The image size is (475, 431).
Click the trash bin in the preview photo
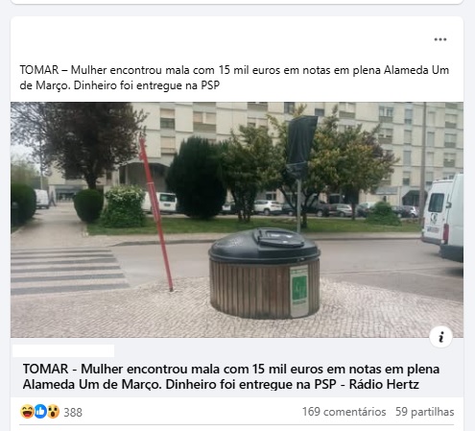pos(264,273)
